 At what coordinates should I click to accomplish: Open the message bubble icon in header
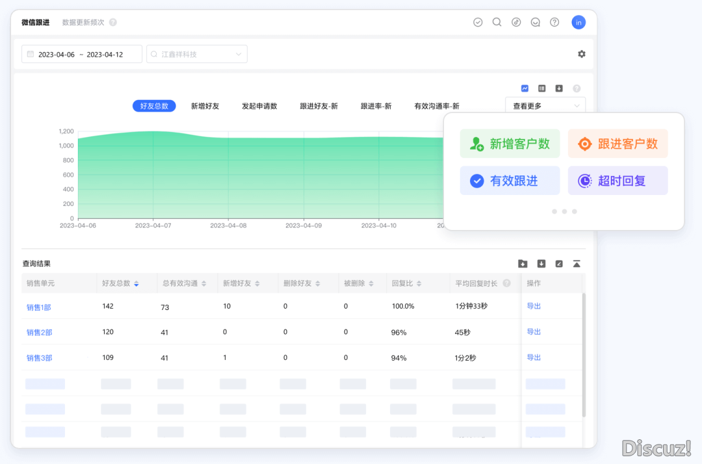coord(536,22)
